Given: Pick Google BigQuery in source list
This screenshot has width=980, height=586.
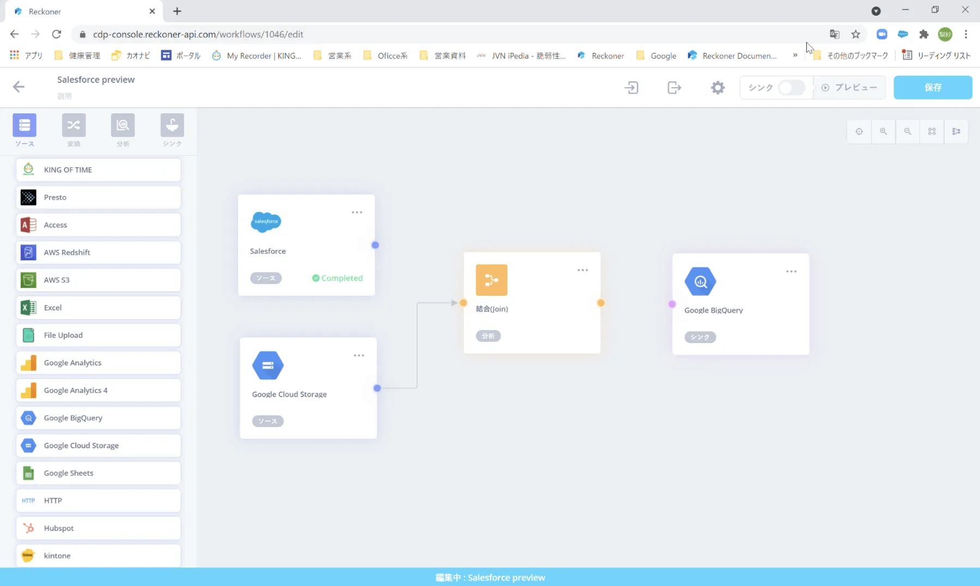Looking at the screenshot, I should (99, 418).
